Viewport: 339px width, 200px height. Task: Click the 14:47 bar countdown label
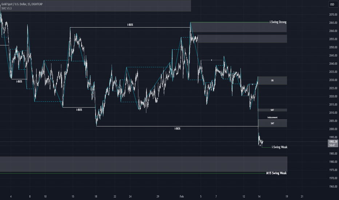(332, 145)
